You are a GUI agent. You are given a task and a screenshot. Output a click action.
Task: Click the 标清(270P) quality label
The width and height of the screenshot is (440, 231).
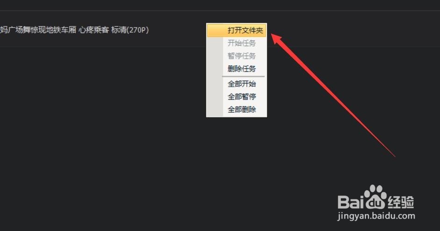(130, 30)
